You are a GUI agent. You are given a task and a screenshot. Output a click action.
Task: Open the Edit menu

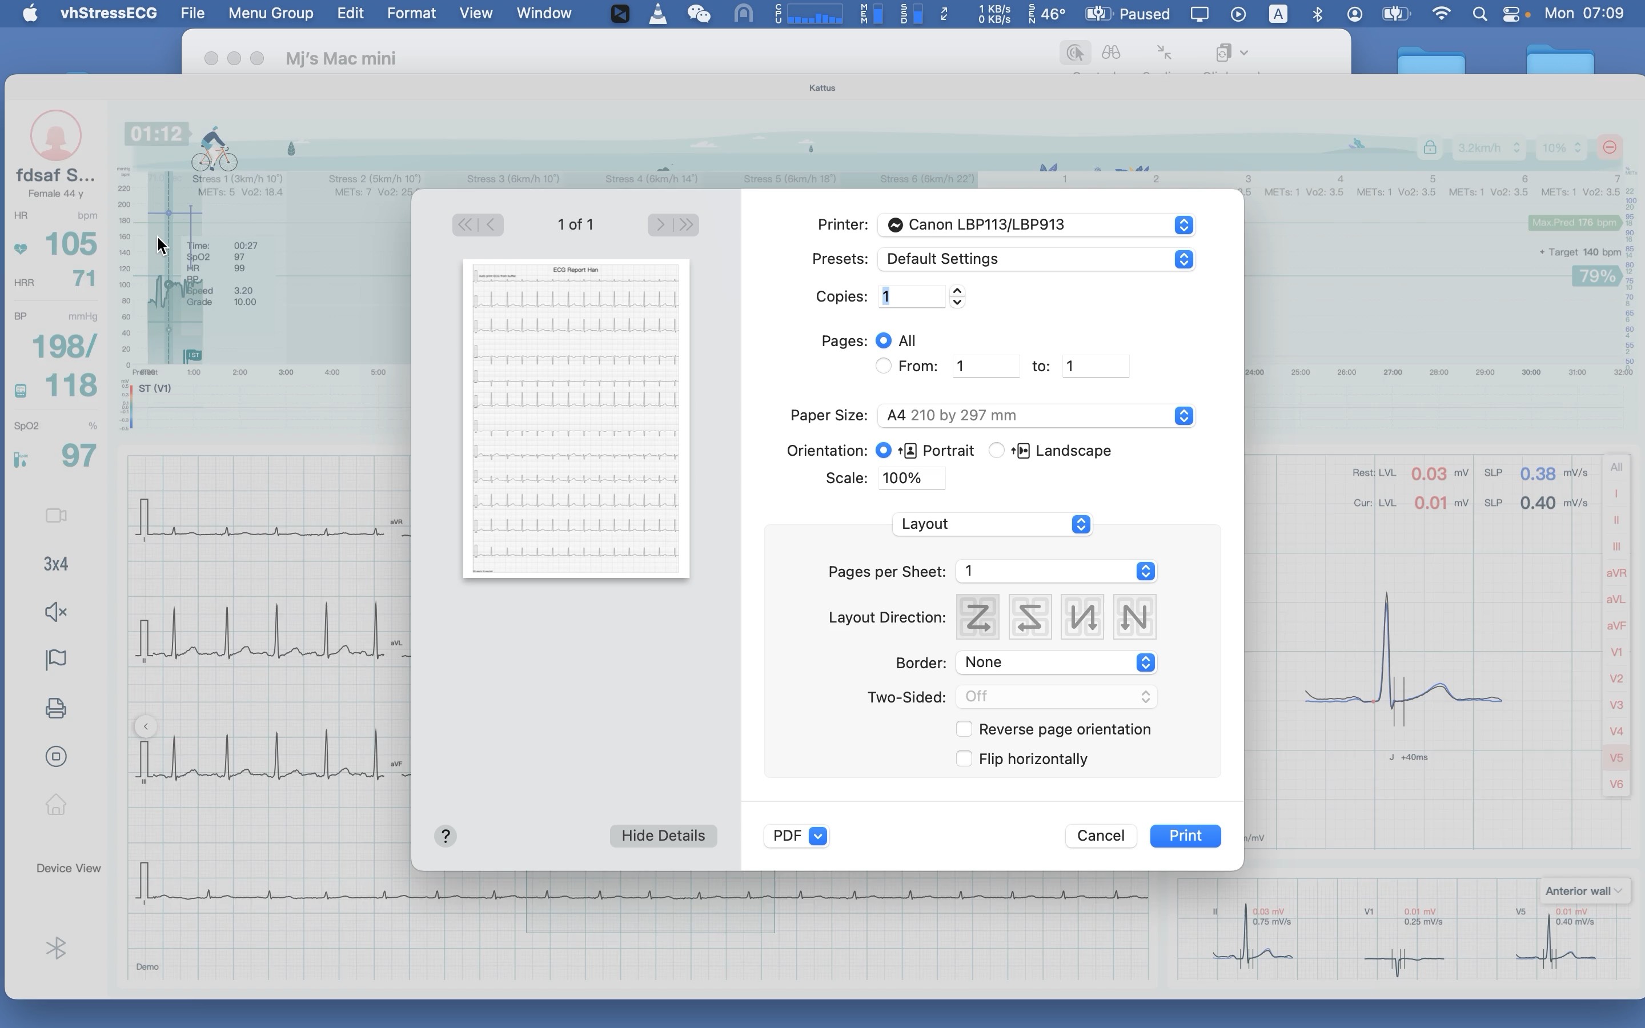pos(350,14)
